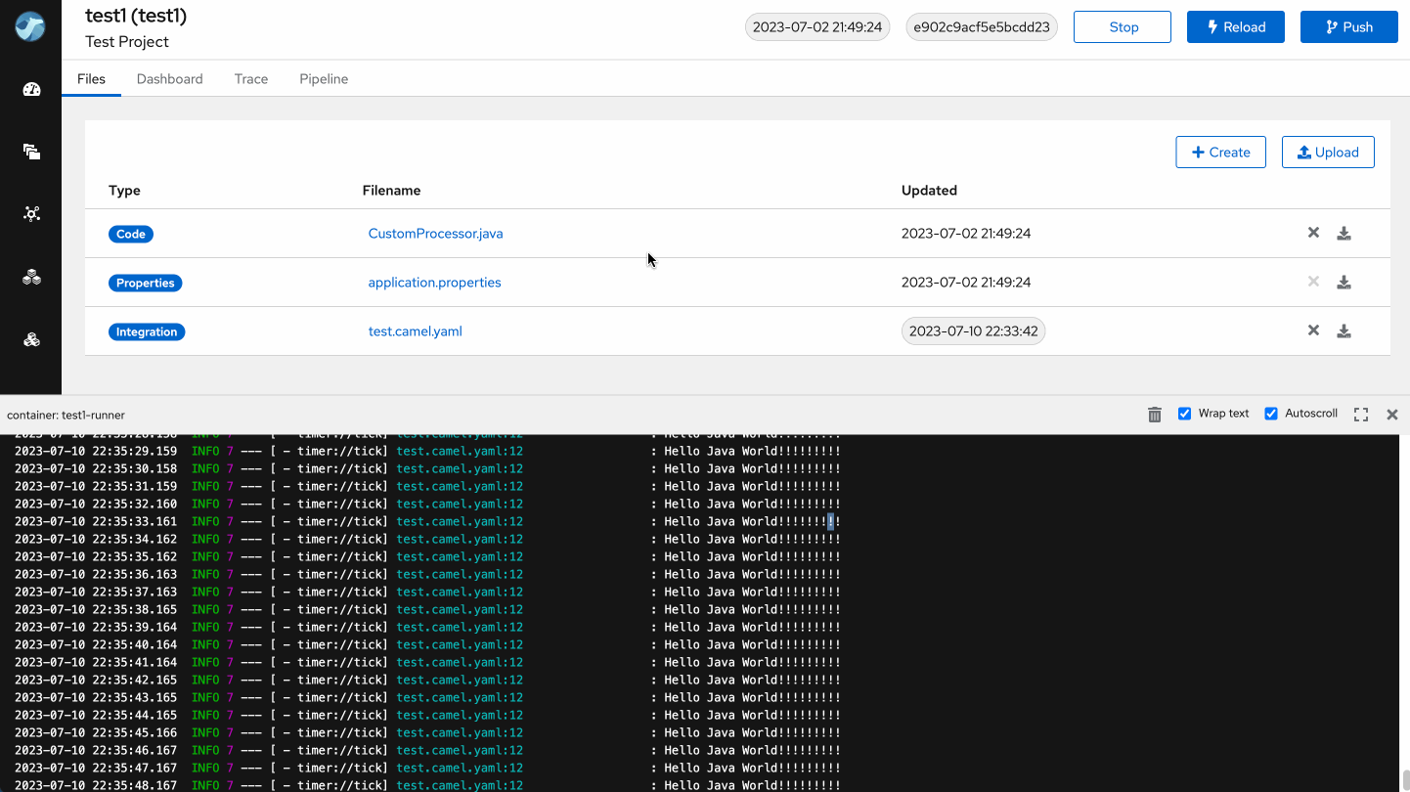Expand log panel to fullscreen

[x=1360, y=415]
